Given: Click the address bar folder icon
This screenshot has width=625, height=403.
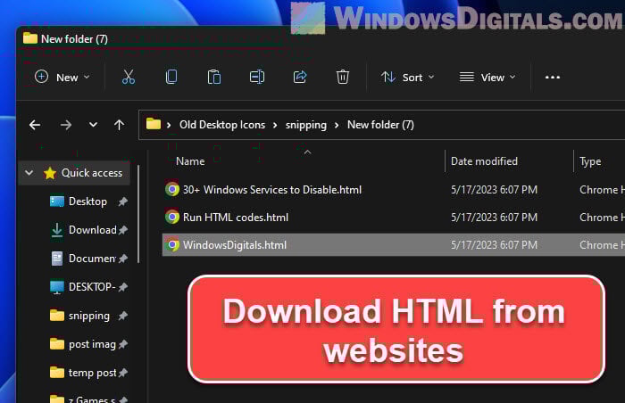Looking at the screenshot, I should tap(154, 124).
